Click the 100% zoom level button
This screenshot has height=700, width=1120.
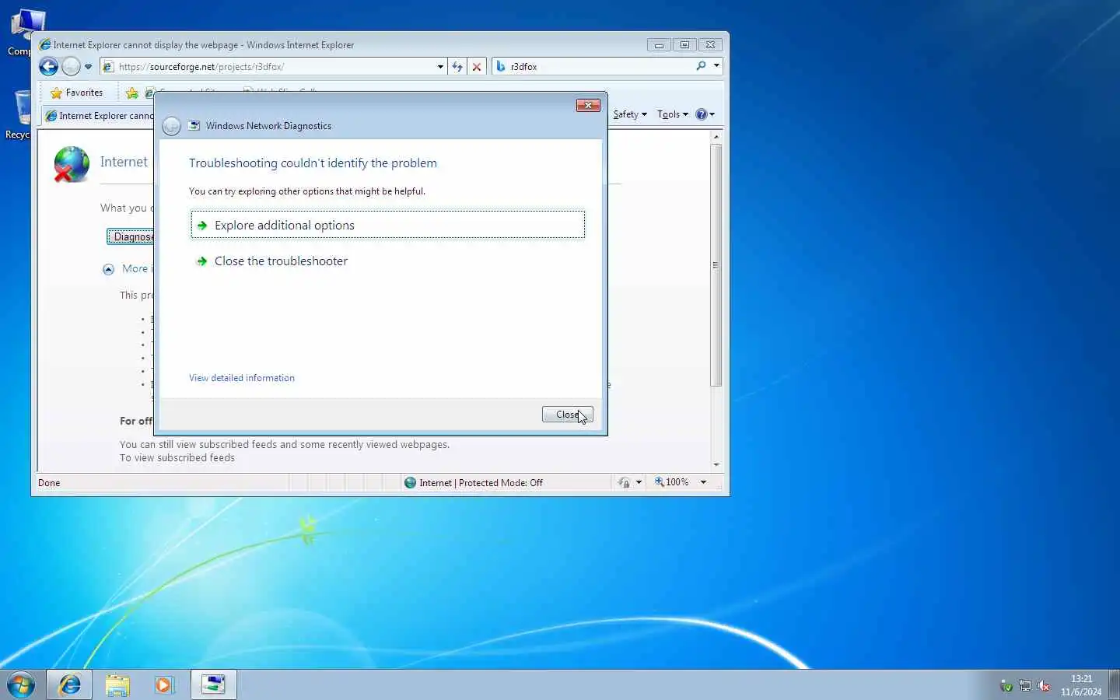(x=672, y=482)
